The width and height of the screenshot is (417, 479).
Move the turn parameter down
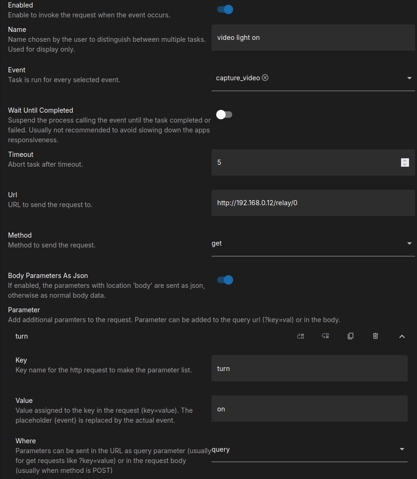click(x=325, y=336)
